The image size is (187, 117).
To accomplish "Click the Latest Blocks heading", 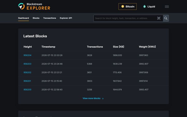I will pyautogui.click(x=35, y=36).
